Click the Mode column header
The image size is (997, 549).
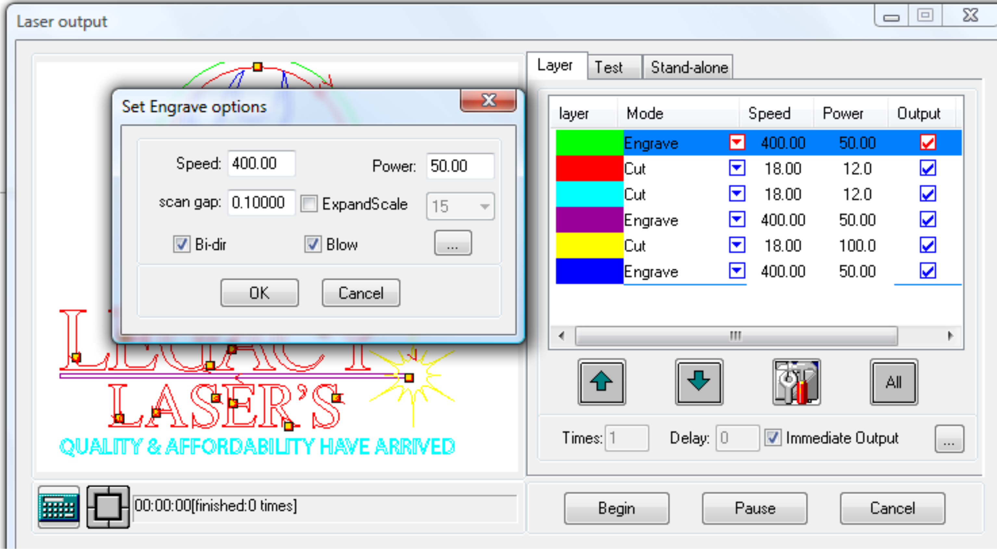(678, 113)
